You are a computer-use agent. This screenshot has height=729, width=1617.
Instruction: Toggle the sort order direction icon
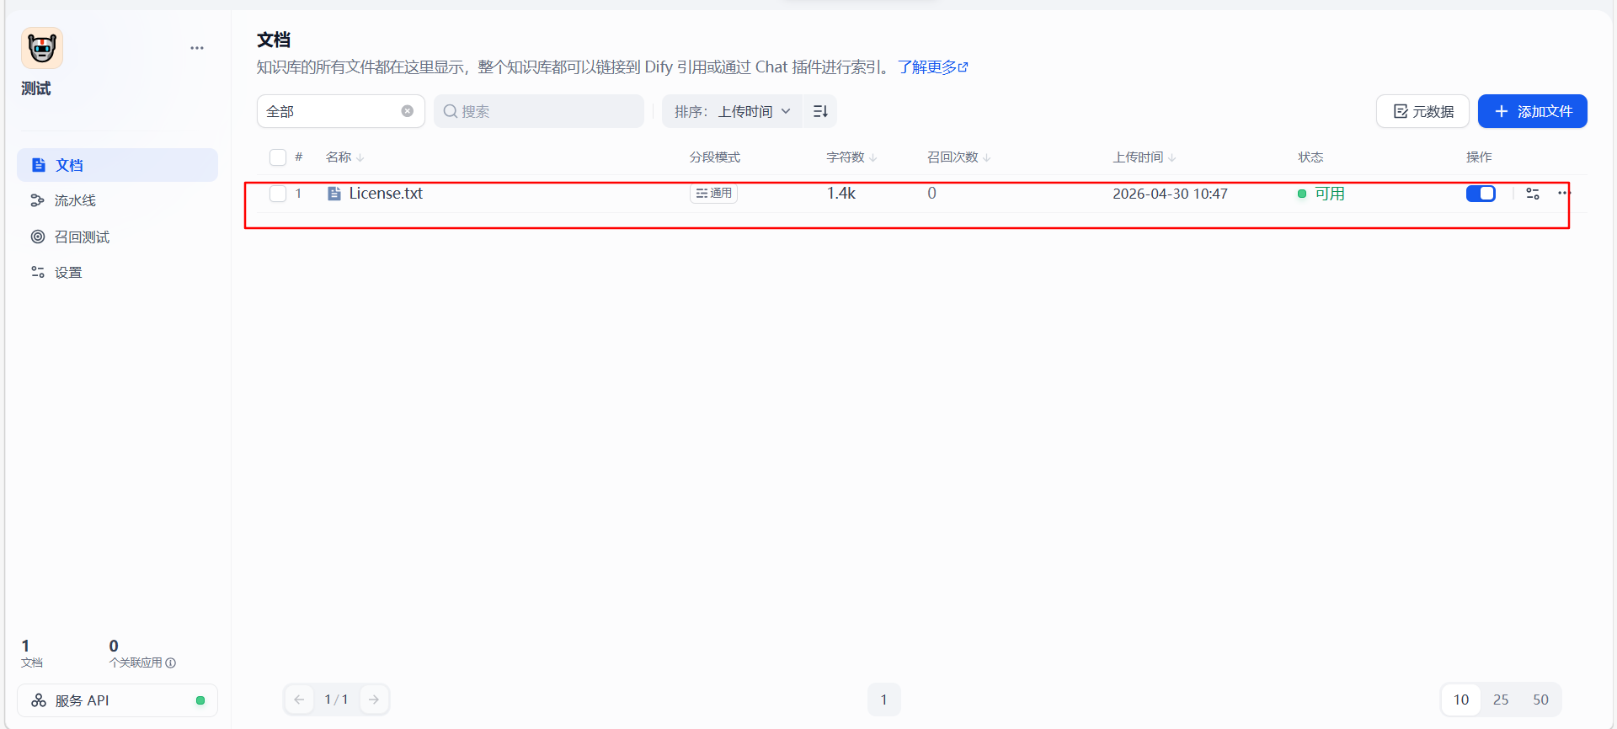pos(820,111)
